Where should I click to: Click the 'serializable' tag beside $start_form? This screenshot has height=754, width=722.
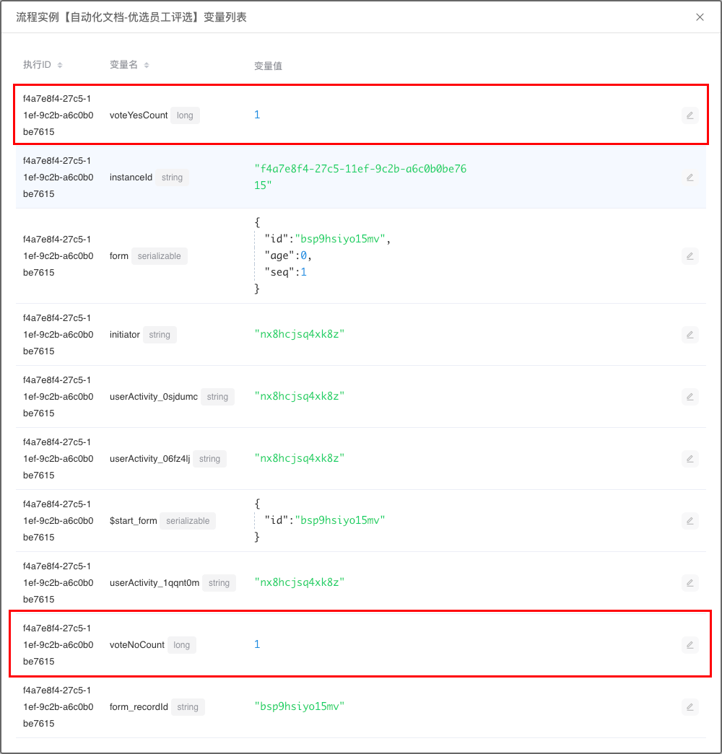click(188, 521)
